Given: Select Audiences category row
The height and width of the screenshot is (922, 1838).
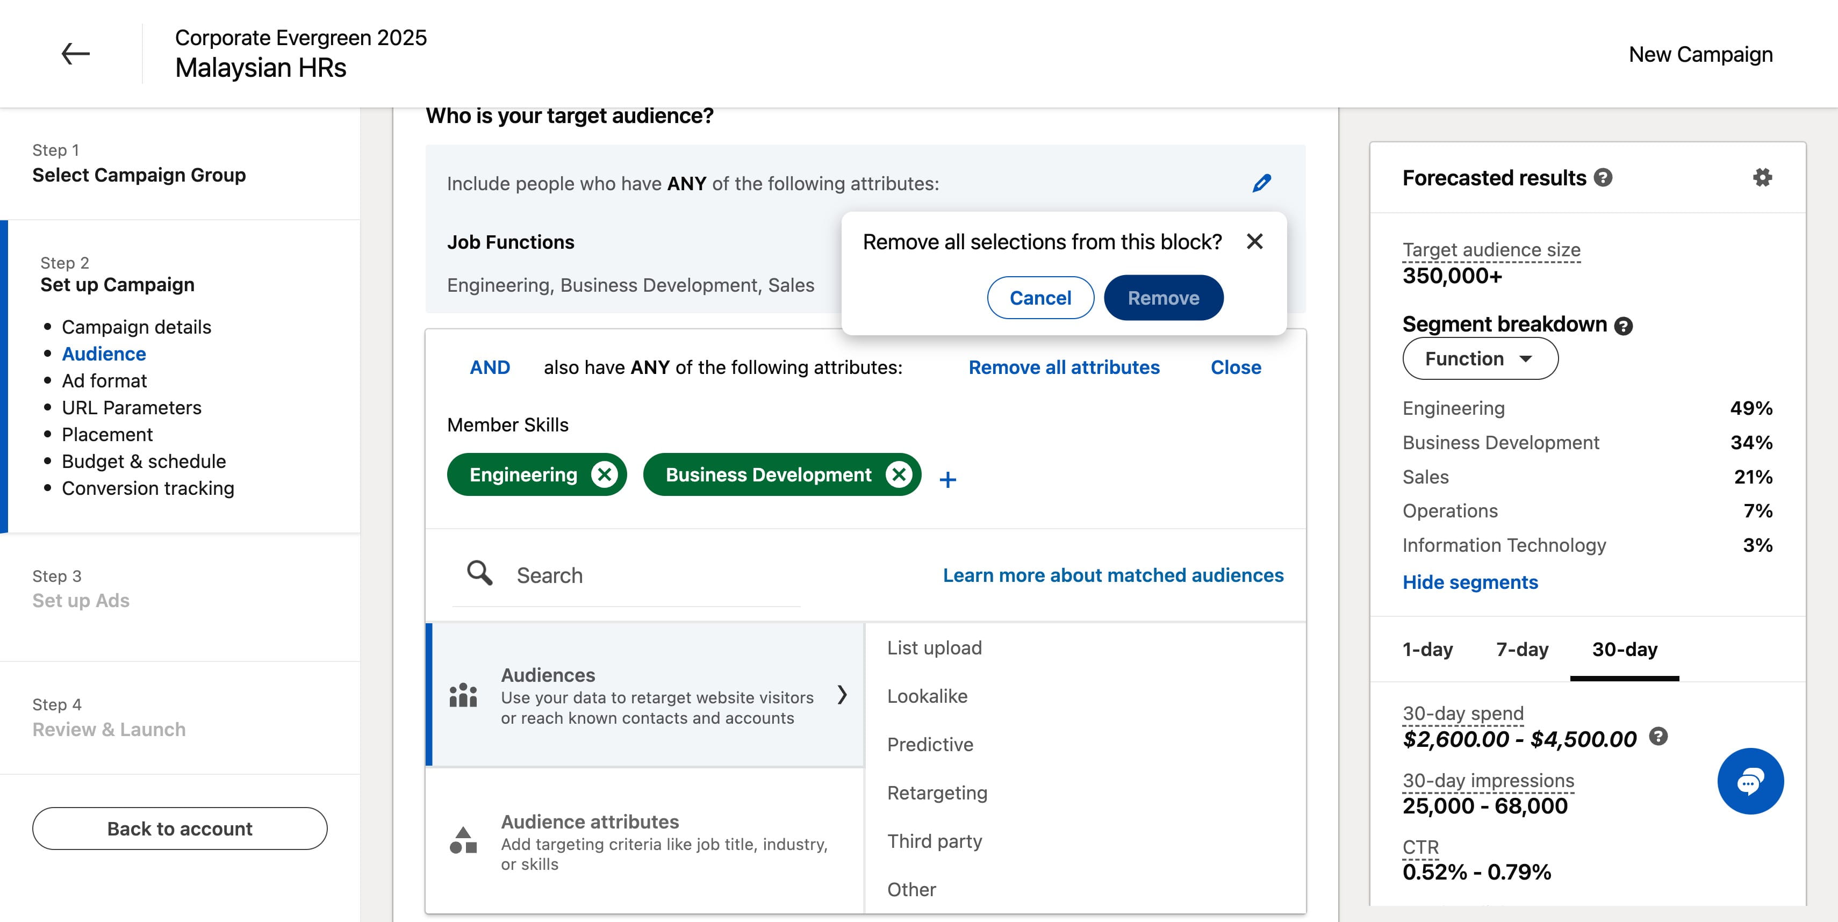Looking at the screenshot, I should tap(645, 695).
